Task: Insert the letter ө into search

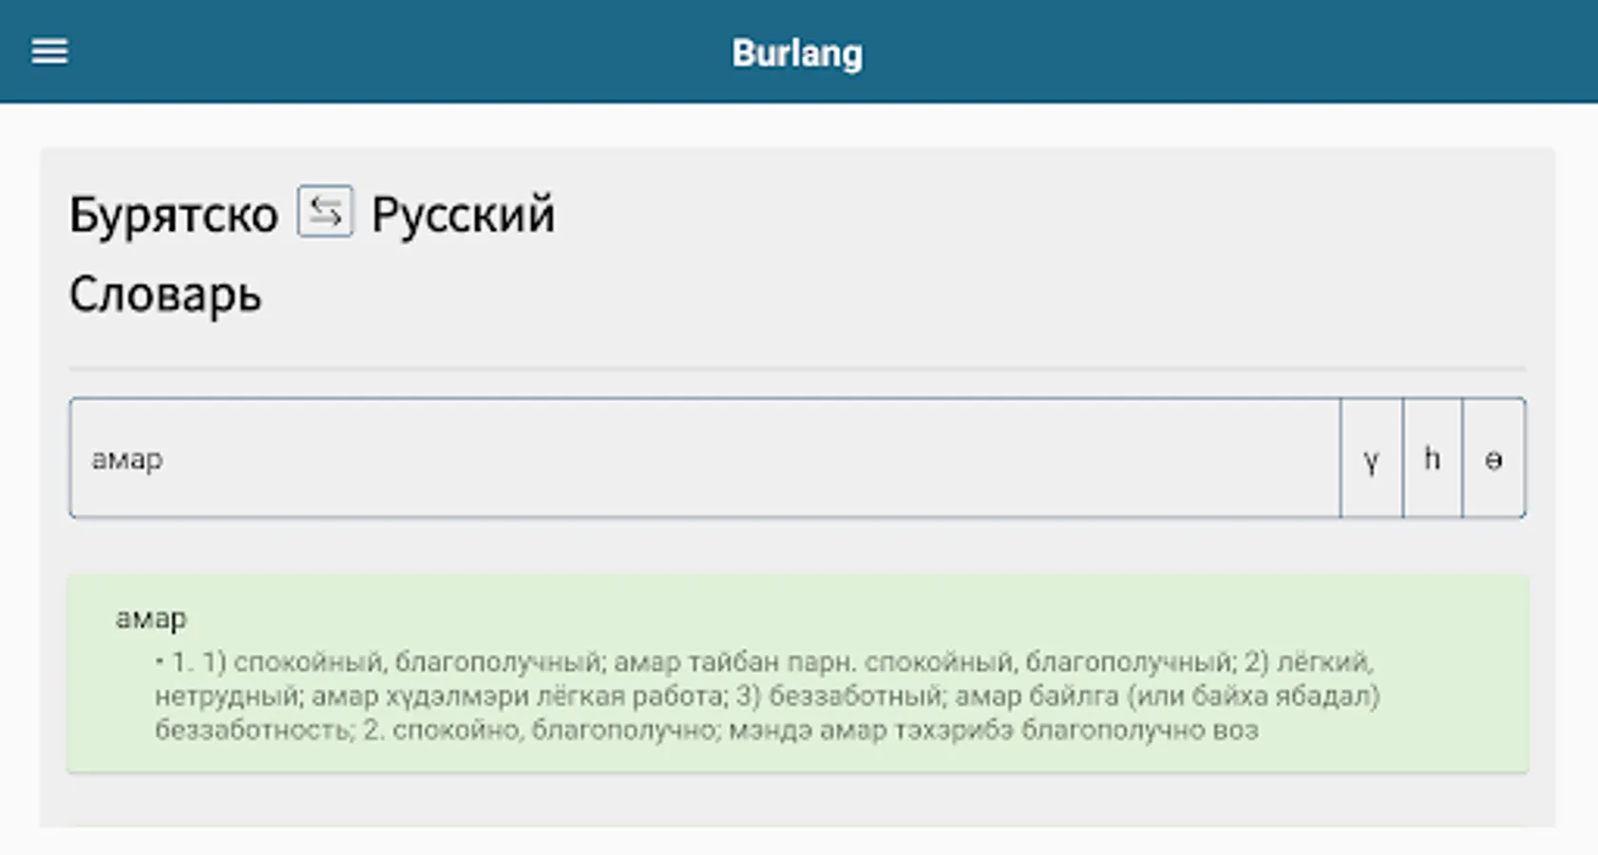Action: 1493,459
